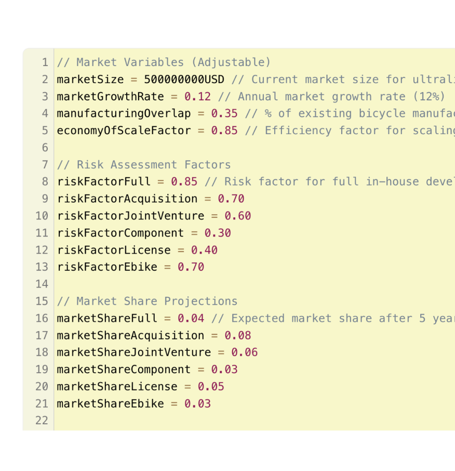The width and height of the screenshot is (455, 471).
Task: Click the Risk Assessment Factors comment
Action: click(x=143, y=165)
